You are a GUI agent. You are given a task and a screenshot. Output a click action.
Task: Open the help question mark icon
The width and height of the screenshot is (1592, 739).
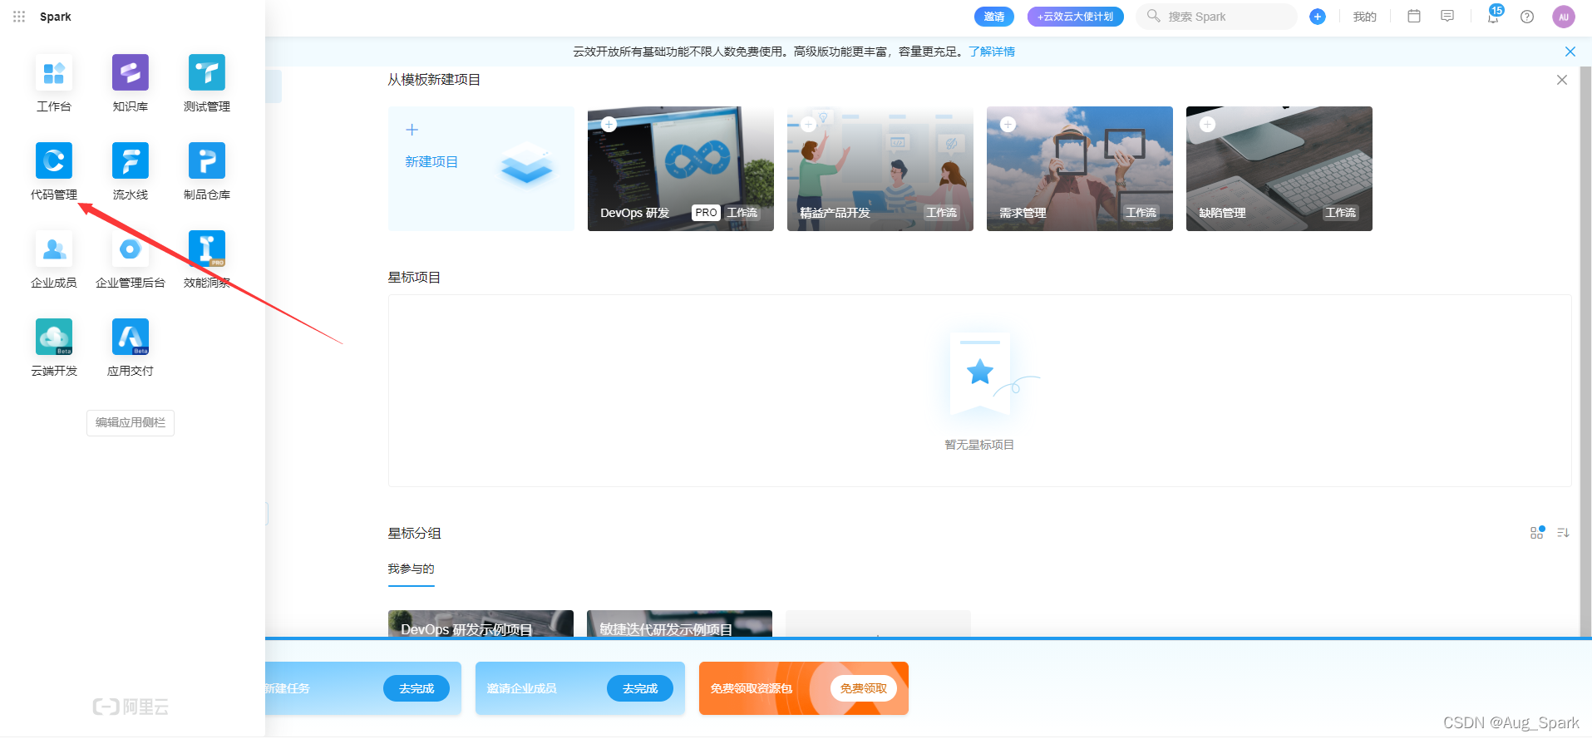point(1527,17)
